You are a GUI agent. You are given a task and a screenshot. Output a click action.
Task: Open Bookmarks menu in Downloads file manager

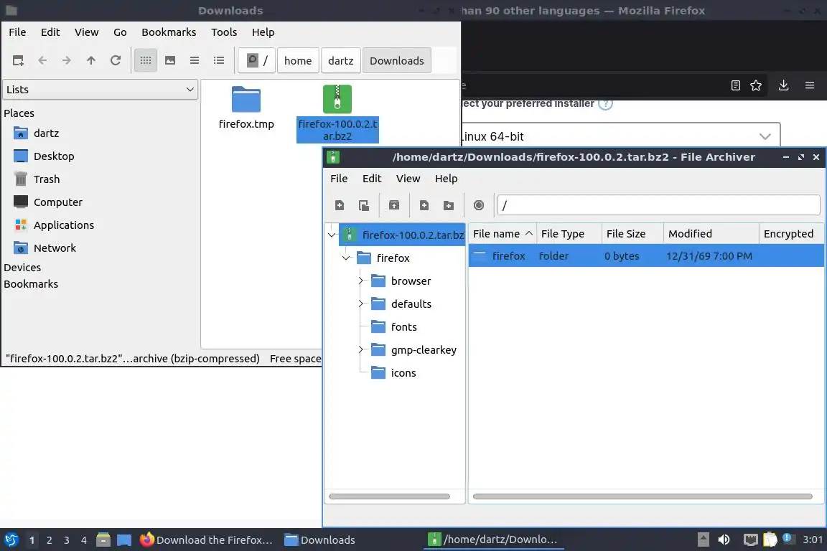[x=169, y=32]
